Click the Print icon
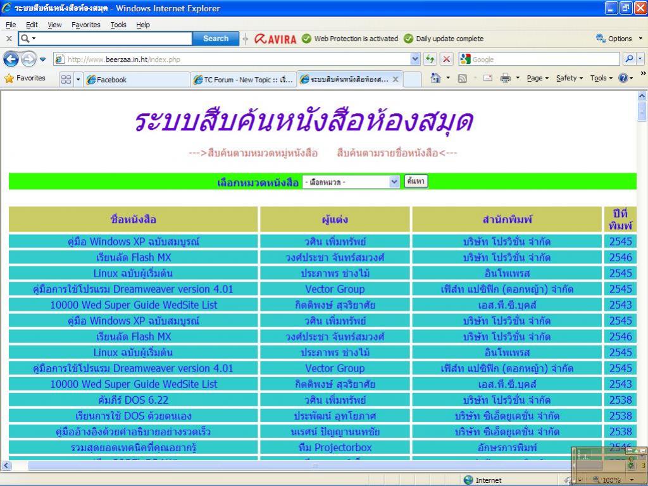This screenshot has width=648, height=486. click(505, 78)
